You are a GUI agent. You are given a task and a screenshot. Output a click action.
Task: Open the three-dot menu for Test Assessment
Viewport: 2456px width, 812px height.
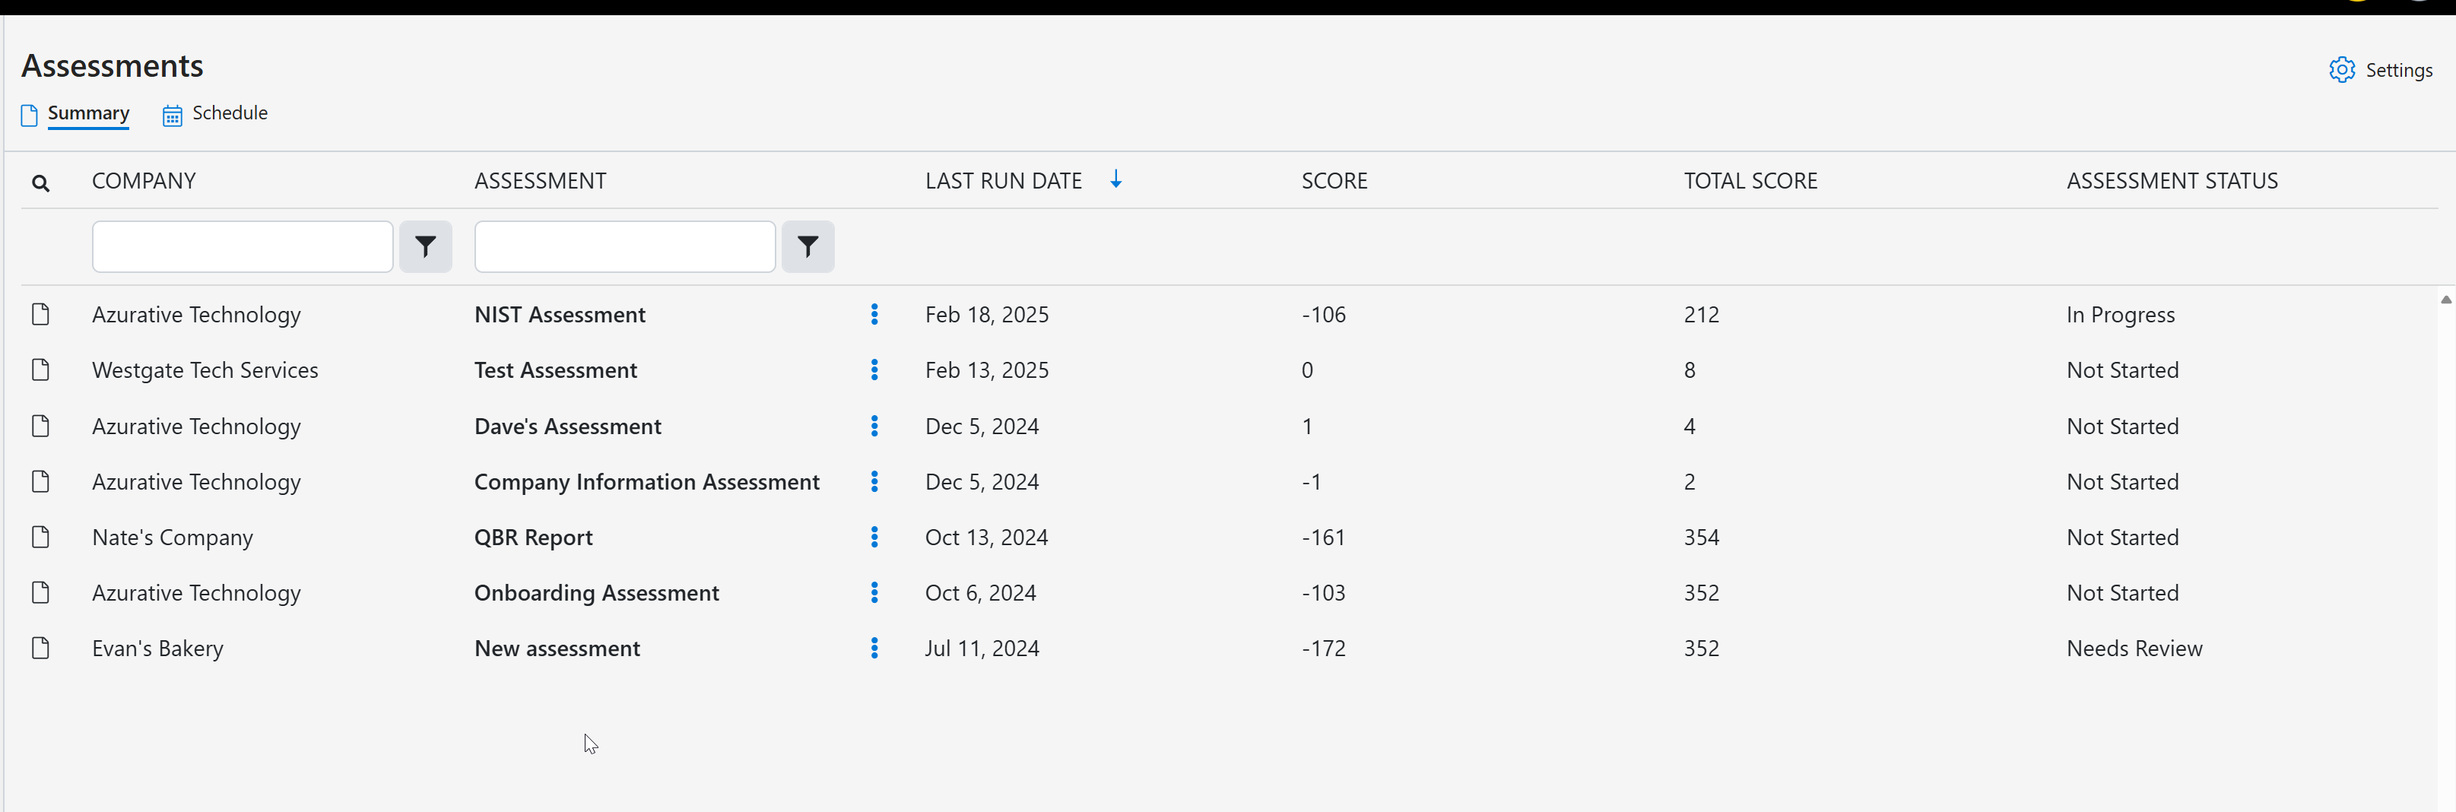874,369
